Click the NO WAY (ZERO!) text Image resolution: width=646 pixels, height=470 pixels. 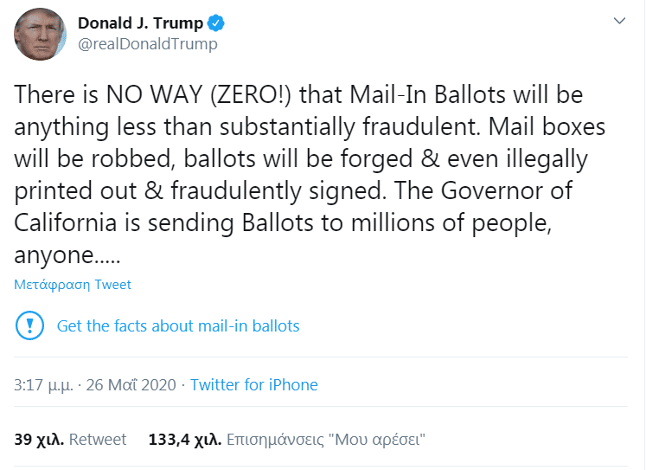pyautogui.click(x=199, y=94)
